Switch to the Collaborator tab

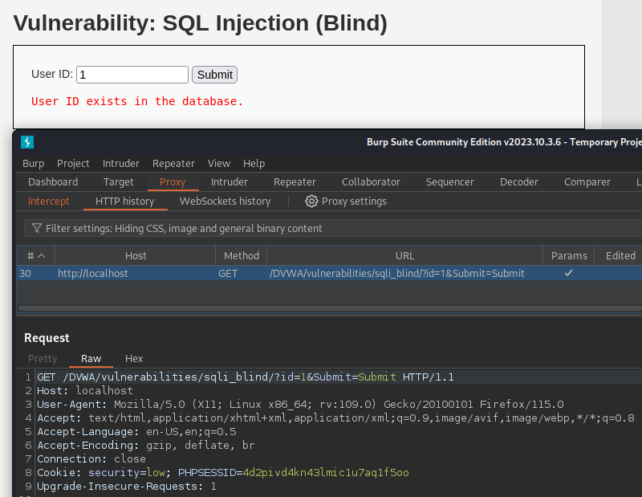[371, 182]
